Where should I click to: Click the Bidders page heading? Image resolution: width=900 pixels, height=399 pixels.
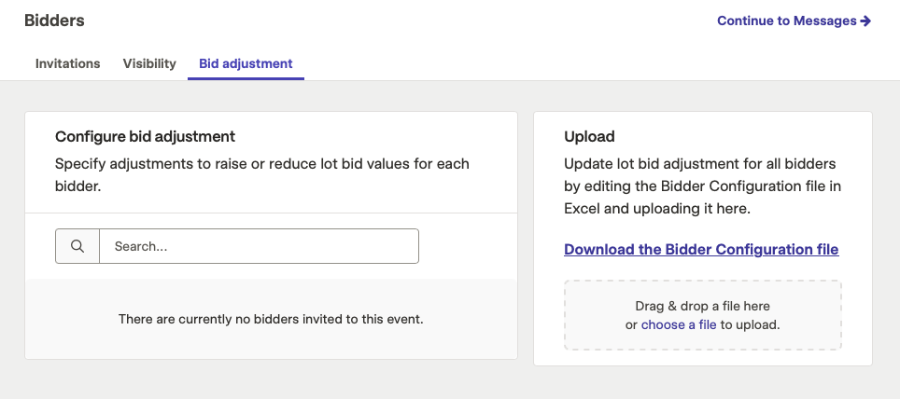click(x=54, y=21)
